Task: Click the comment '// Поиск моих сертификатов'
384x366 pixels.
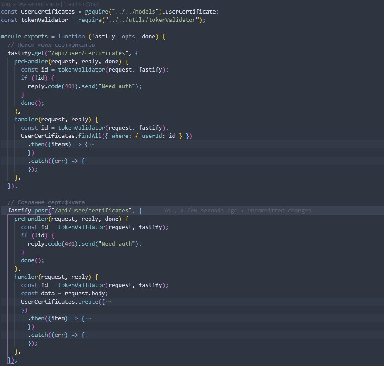Action: point(51,45)
